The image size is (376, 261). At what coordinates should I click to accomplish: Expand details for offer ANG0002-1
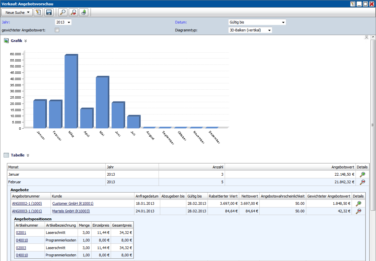(x=358, y=204)
